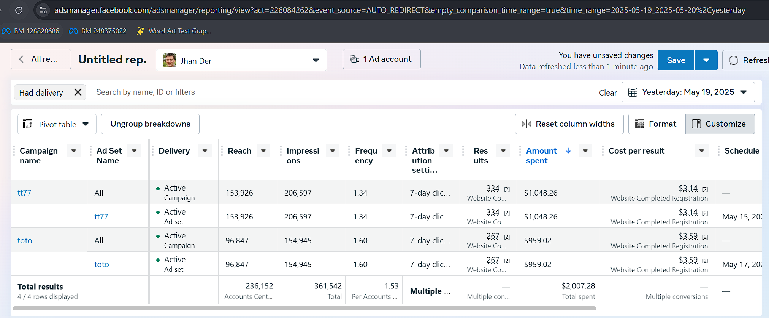
Task: Open Amount spent column options menu
Action: point(585,151)
